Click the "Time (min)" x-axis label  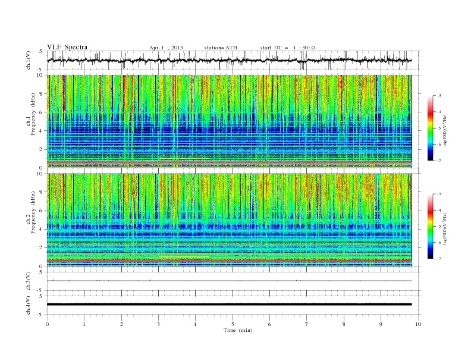238,330
